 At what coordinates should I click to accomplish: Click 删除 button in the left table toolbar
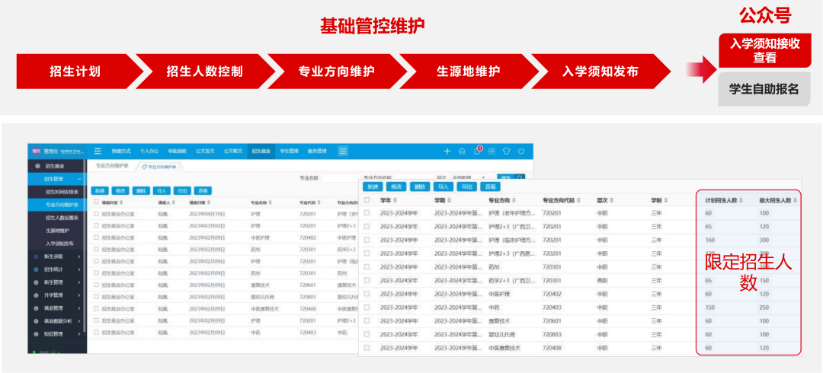click(x=140, y=191)
